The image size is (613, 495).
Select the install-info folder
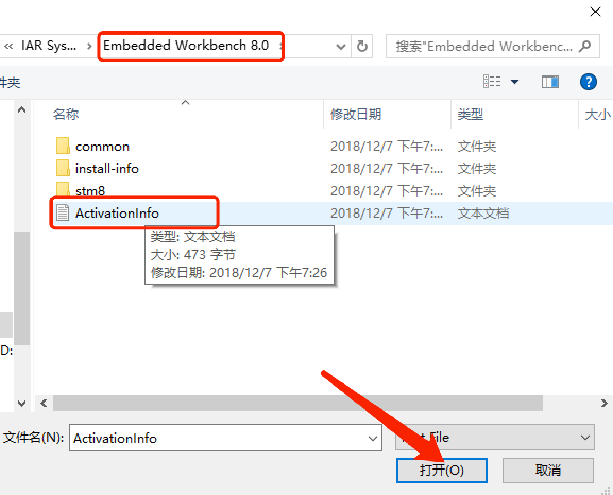click(107, 168)
